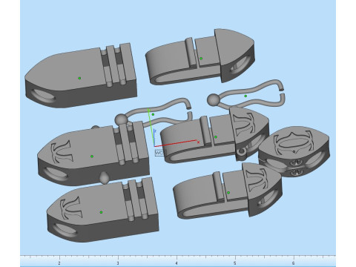Click the ruler mark labeled 4
The height and width of the screenshot is (267, 356).
(x=177, y=263)
